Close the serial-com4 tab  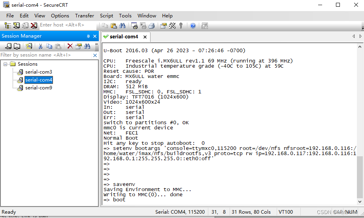pos(145,37)
